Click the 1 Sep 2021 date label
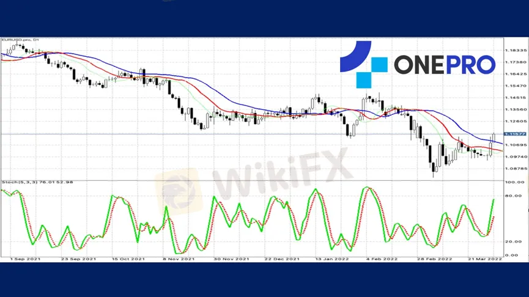 [x=25, y=259]
